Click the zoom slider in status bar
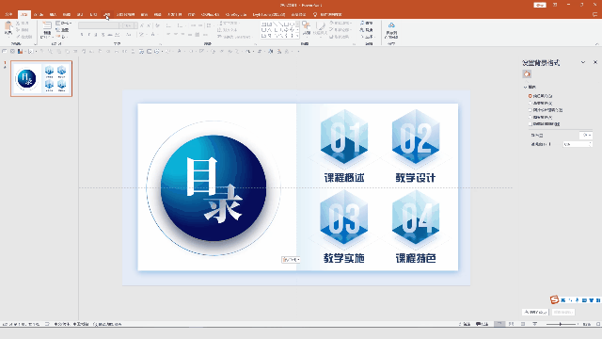The width and height of the screenshot is (602, 339). point(561,324)
